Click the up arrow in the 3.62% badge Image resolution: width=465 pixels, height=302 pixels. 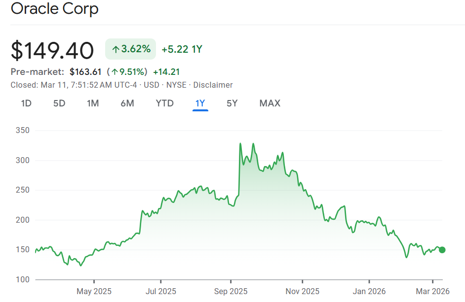116,49
